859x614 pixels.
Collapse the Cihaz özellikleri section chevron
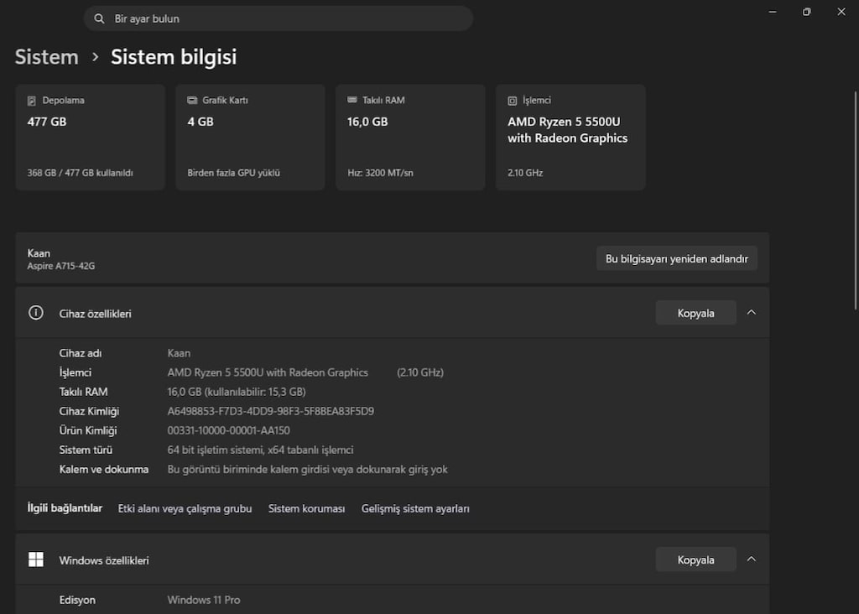point(752,312)
